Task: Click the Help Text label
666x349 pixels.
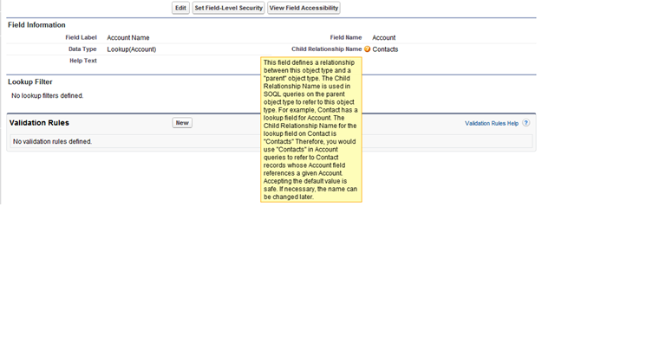Action: [x=83, y=61]
